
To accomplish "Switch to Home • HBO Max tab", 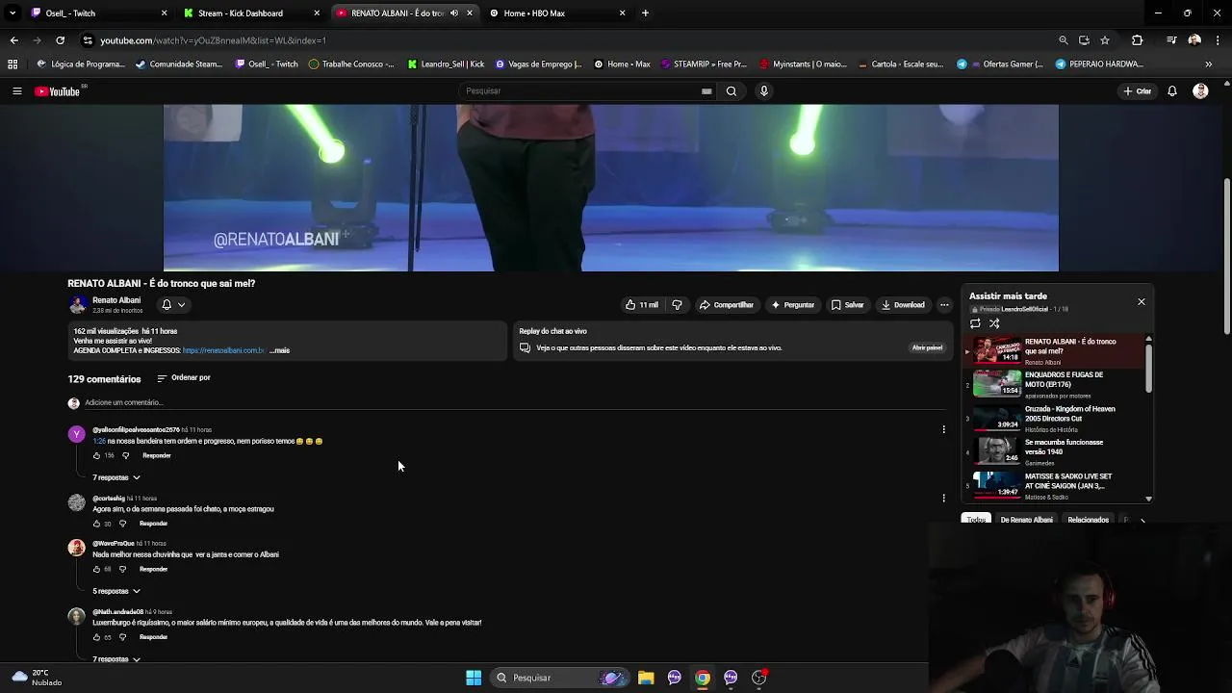I will (x=556, y=13).
